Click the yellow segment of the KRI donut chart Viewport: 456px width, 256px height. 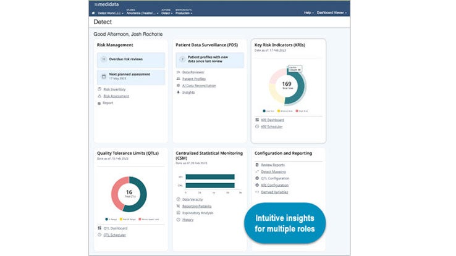click(x=273, y=94)
